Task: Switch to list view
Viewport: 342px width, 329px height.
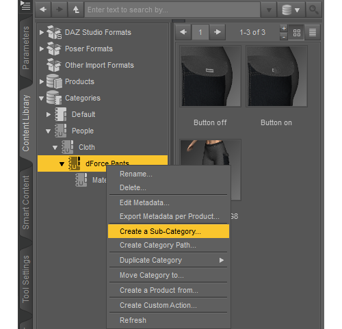Action: click(x=313, y=33)
